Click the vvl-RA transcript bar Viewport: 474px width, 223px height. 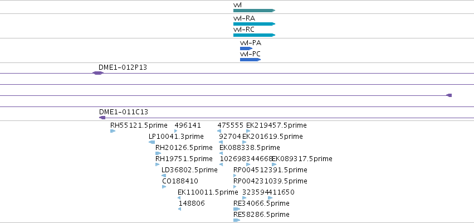click(x=254, y=24)
